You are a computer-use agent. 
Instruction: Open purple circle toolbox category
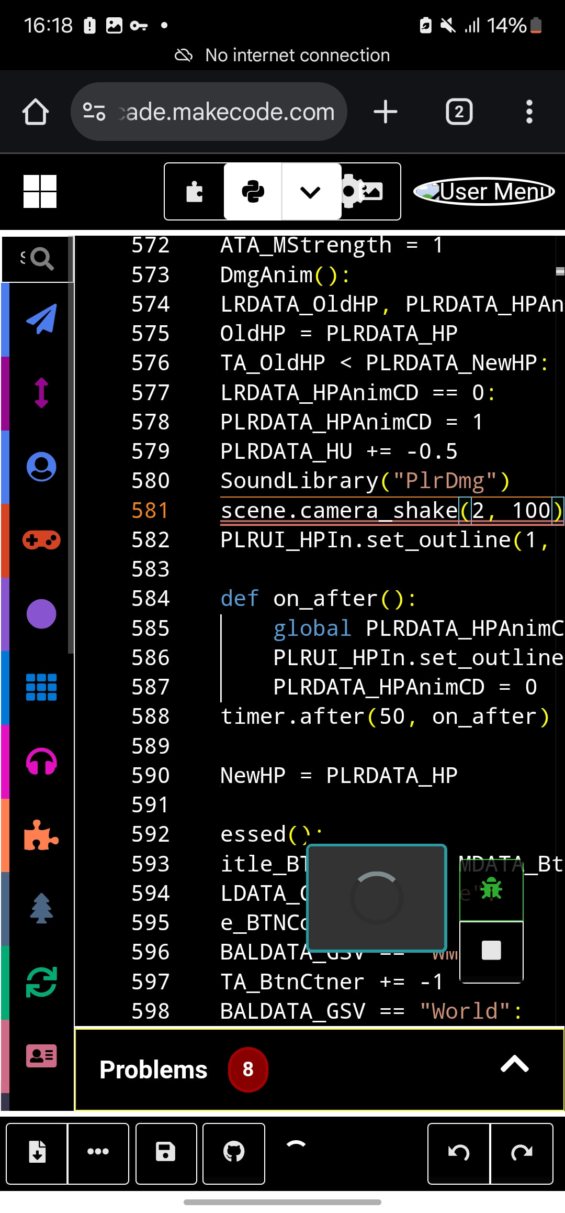point(41,614)
